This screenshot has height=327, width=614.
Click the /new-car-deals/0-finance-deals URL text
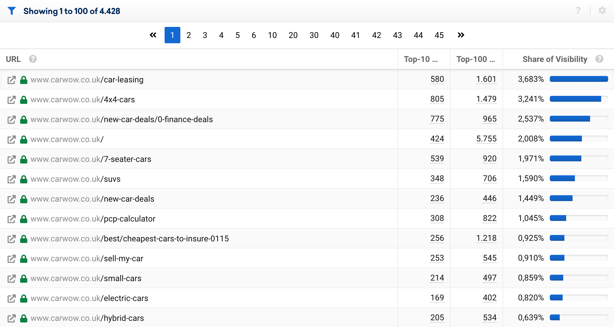tap(122, 120)
